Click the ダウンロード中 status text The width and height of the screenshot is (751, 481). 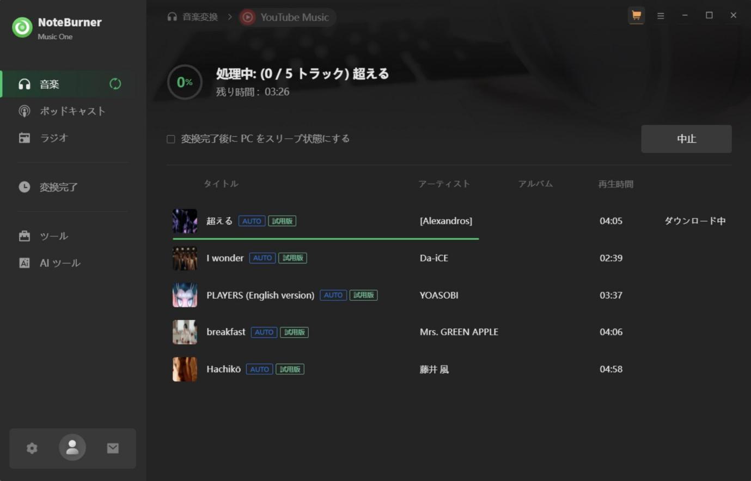[x=695, y=221]
